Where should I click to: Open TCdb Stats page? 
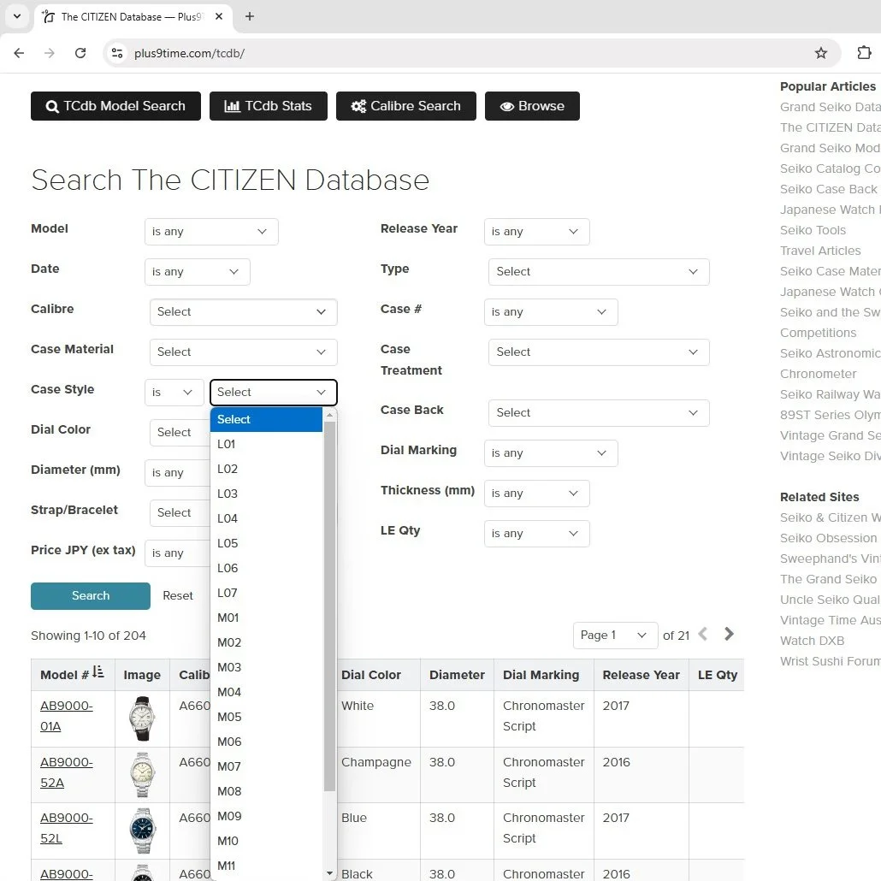click(x=268, y=106)
